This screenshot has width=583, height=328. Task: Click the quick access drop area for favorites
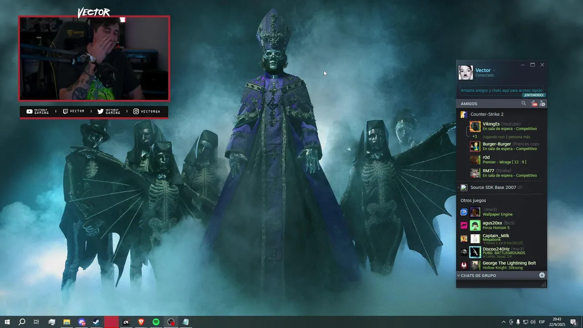[x=501, y=91]
